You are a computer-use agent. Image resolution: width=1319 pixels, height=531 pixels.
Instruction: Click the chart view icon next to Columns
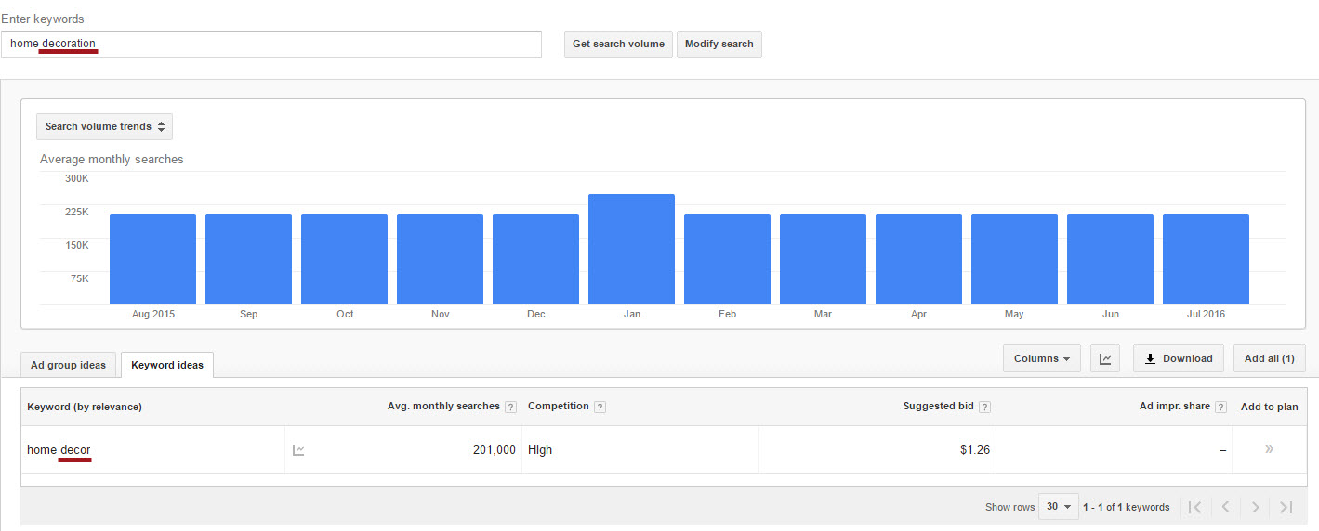pos(1105,358)
